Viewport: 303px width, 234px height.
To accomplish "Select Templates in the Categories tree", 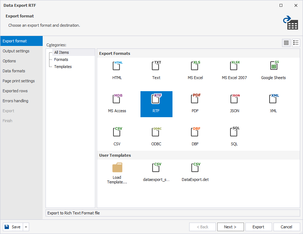I will (x=63, y=67).
